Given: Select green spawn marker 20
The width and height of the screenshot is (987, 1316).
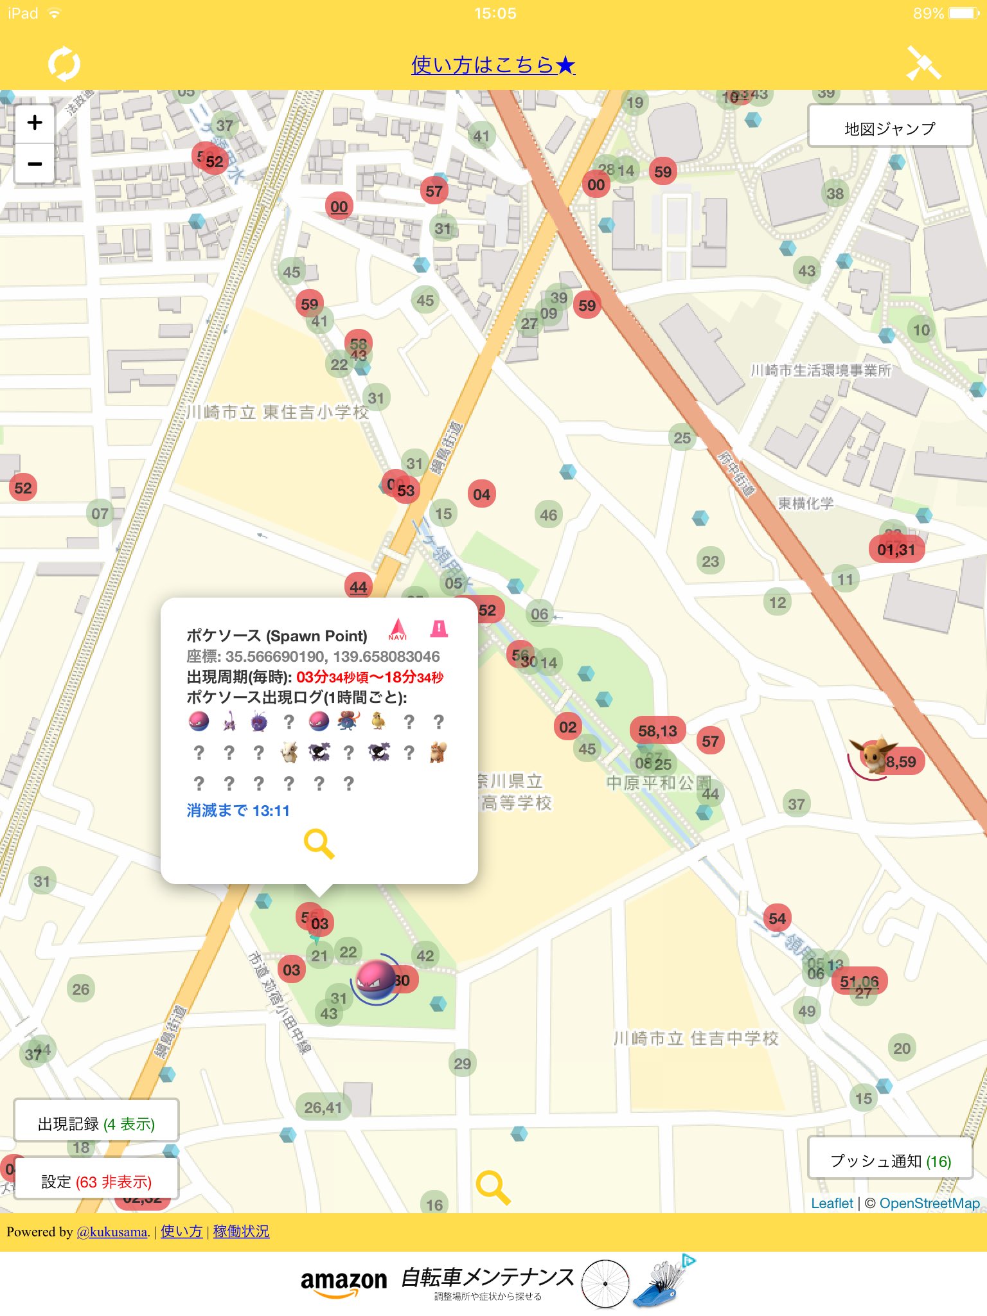Looking at the screenshot, I should (902, 1048).
